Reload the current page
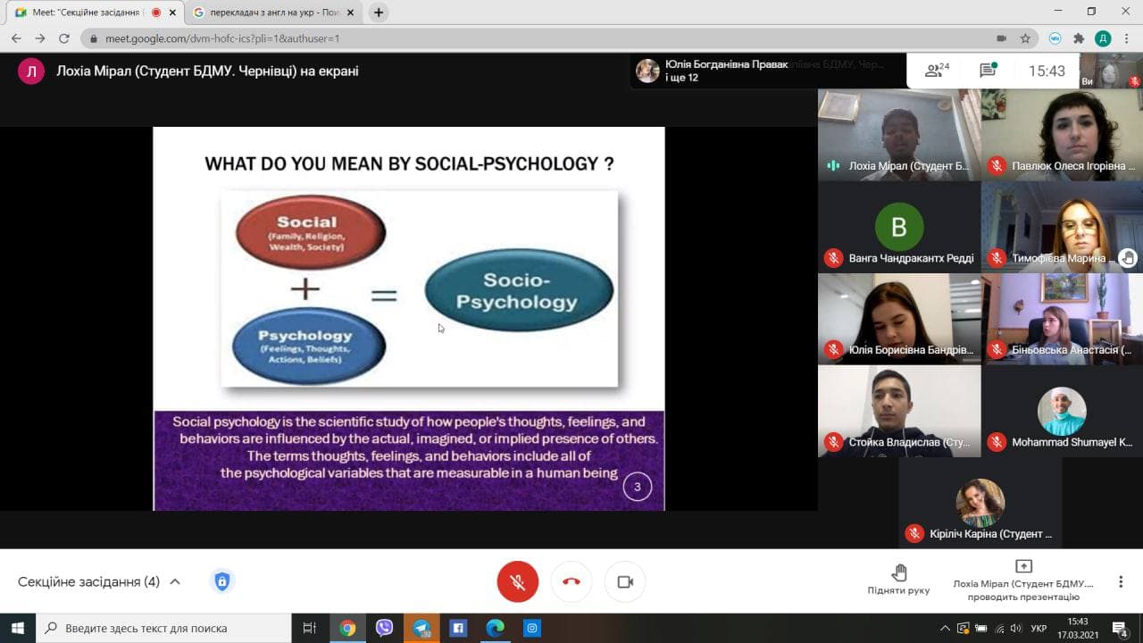The image size is (1143, 643). click(64, 38)
